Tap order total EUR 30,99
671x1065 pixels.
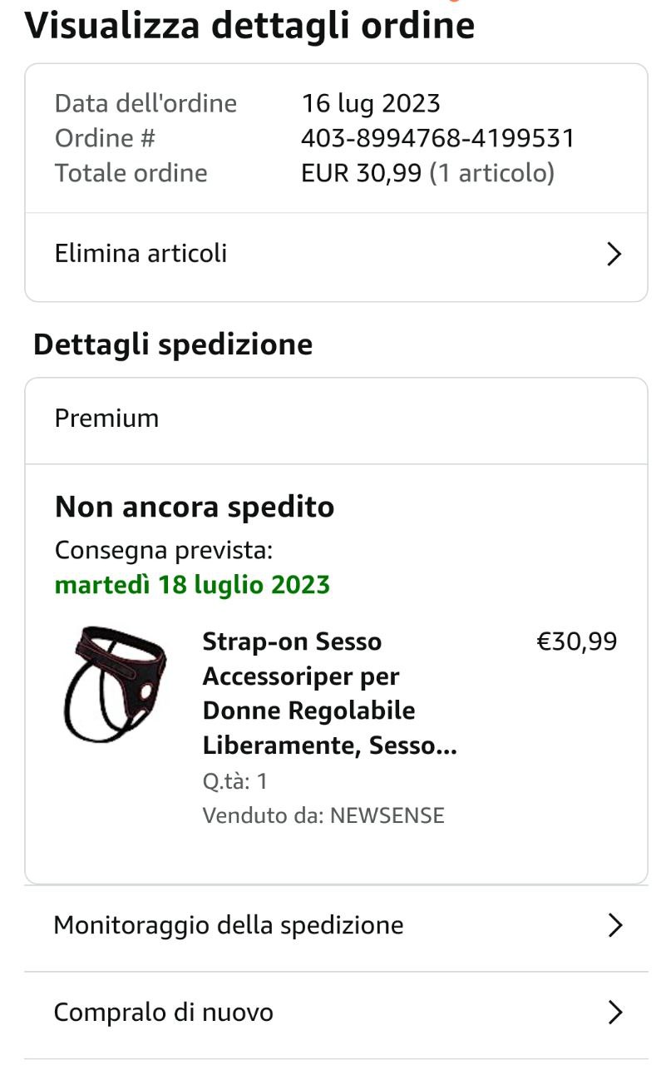tap(361, 173)
